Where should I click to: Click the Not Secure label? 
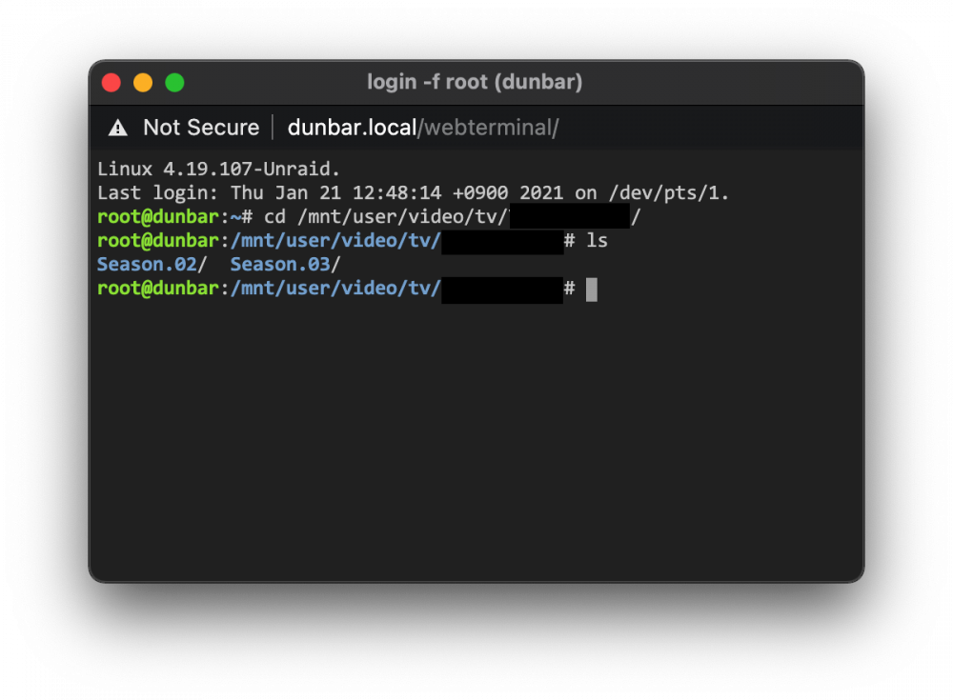tap(201, 128)
